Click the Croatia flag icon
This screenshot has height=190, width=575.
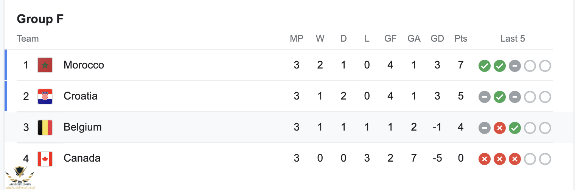pyautogui.click(x=45, y=96)
